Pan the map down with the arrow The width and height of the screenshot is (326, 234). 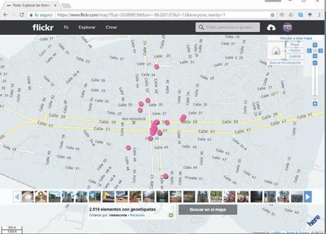(x=315, y=56)
